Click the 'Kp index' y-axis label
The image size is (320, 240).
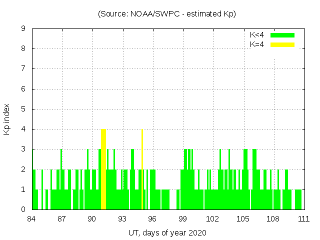coord(7,119)
